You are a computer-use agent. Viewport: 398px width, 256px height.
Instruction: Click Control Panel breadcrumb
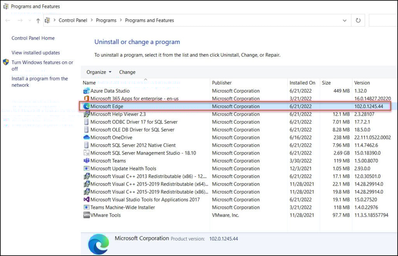tap(73, 20)
